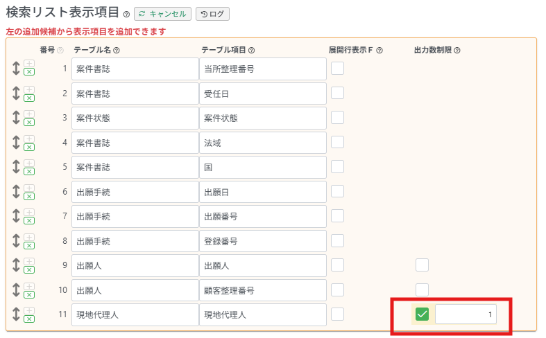Click the reorder arrow handle on row 11
This screenshot has width=546, height=338.
[x=17, y=314]
